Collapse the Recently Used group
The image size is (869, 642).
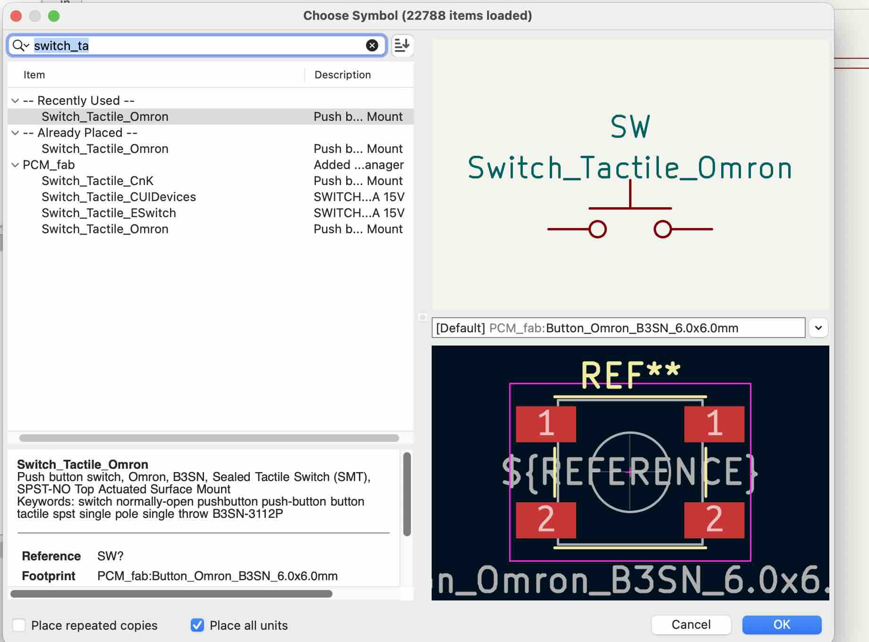15,101
